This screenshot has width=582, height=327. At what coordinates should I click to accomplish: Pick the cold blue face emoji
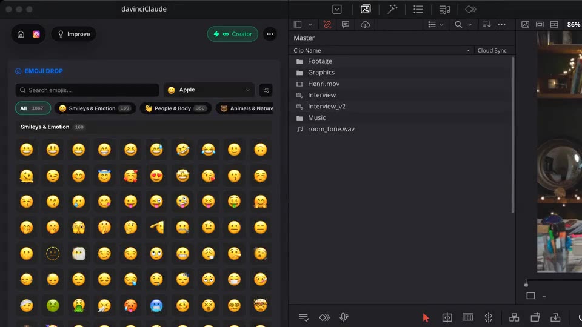(x=156, y=305)
